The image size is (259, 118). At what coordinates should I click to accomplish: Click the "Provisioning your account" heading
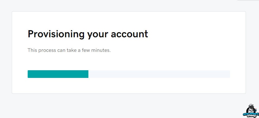[x=88, y=34]
